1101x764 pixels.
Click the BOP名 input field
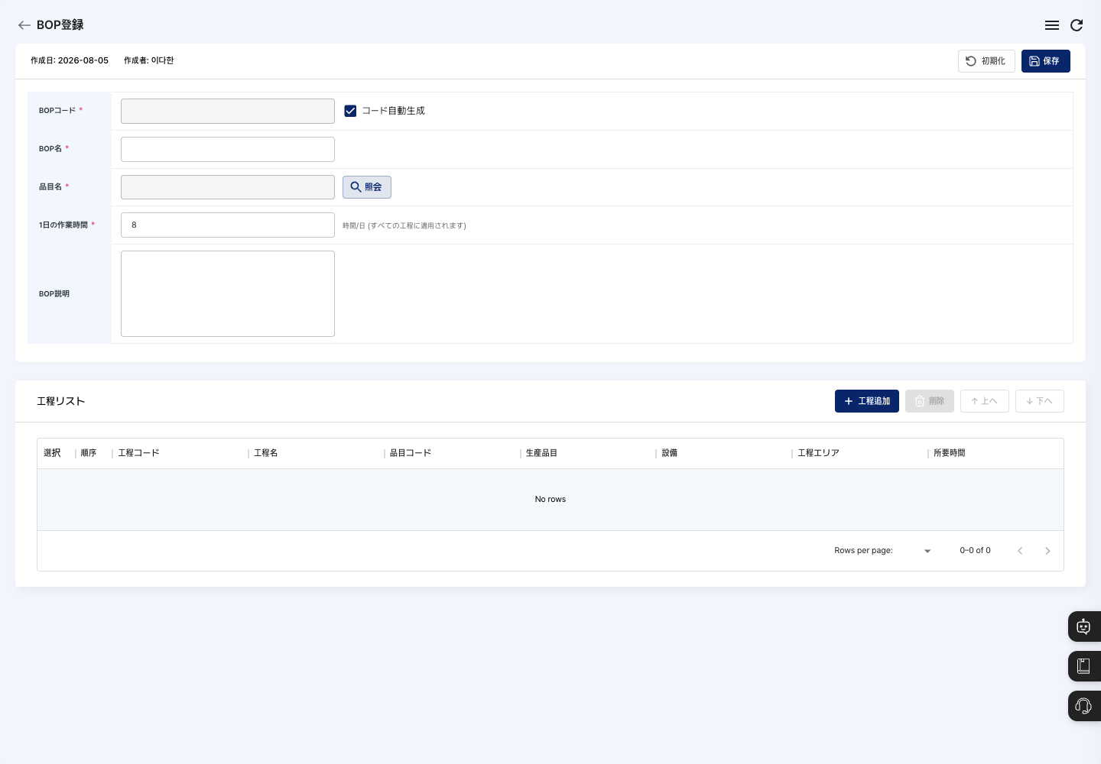click(x=228, y=149)
